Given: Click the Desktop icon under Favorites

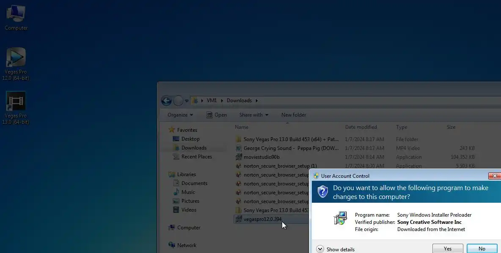Looking at the screenshot, I should 176,139.
